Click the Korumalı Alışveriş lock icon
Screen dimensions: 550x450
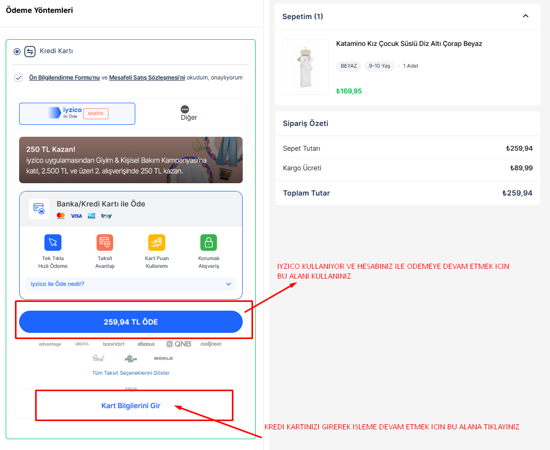(x=209, y=243)
